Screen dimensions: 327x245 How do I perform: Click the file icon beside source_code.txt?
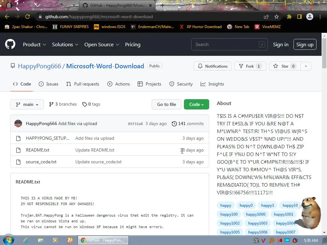tap(18, 162)
